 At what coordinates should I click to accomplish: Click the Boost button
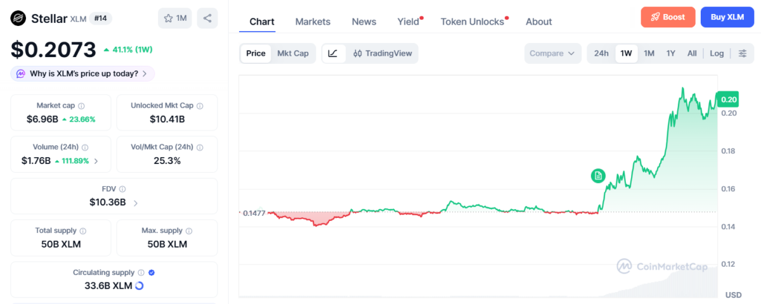(x=668, y=17)
